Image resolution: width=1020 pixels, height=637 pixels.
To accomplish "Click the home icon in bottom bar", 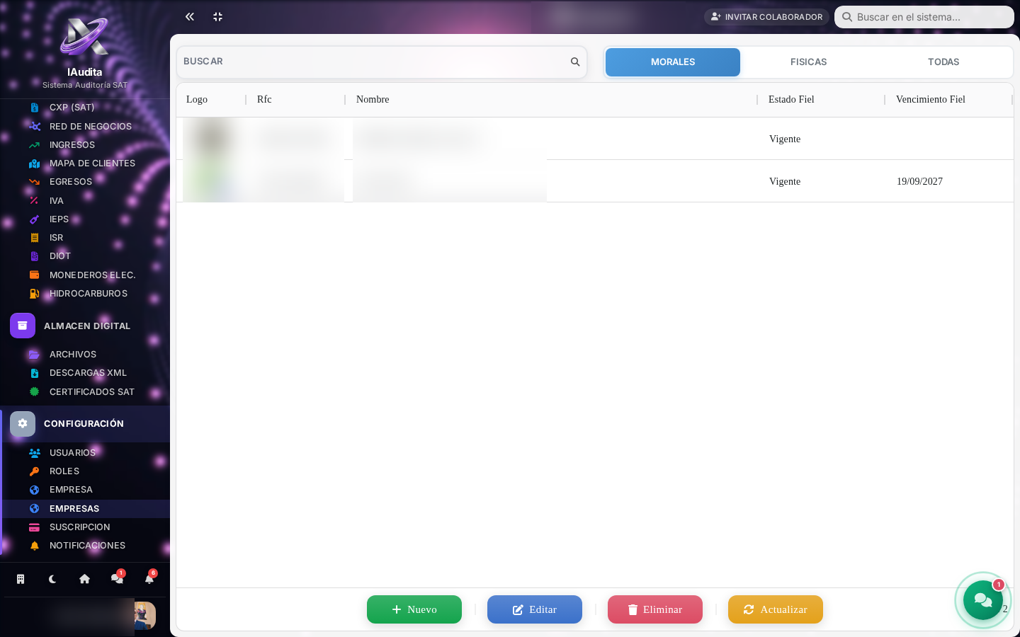I will tap(84, 579).
